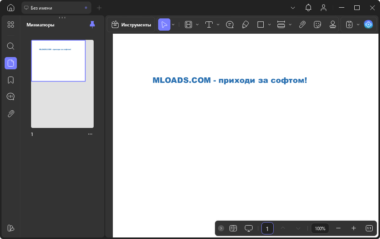Open the save options dropdown arrow

358,25
